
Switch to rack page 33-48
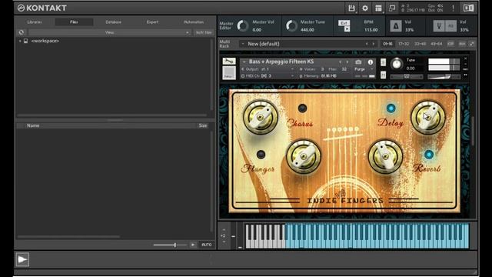point(420,44)
